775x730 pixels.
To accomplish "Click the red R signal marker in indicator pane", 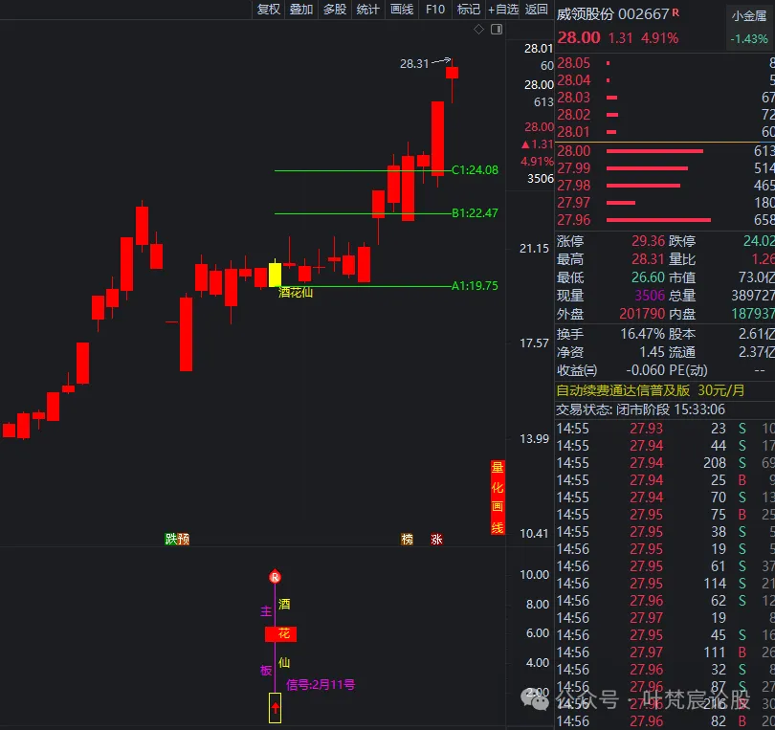I will click(275, 577).
